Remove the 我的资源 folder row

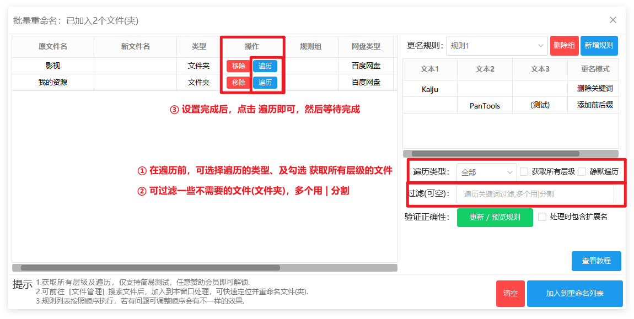(x=238, y=83)
